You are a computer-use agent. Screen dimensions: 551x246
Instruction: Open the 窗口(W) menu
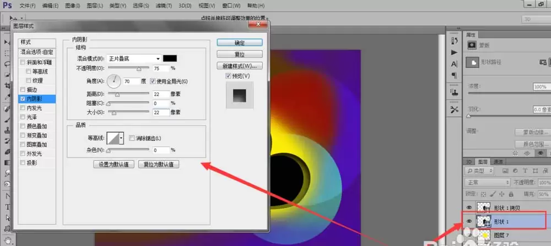pos(231,6)
